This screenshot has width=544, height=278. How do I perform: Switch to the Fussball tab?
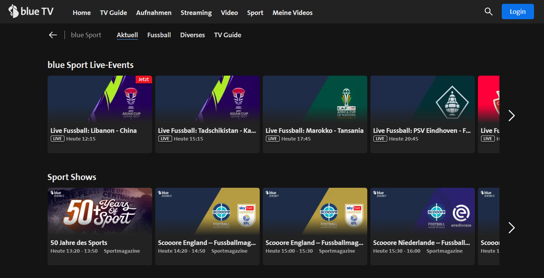click(x=159, y=35)
